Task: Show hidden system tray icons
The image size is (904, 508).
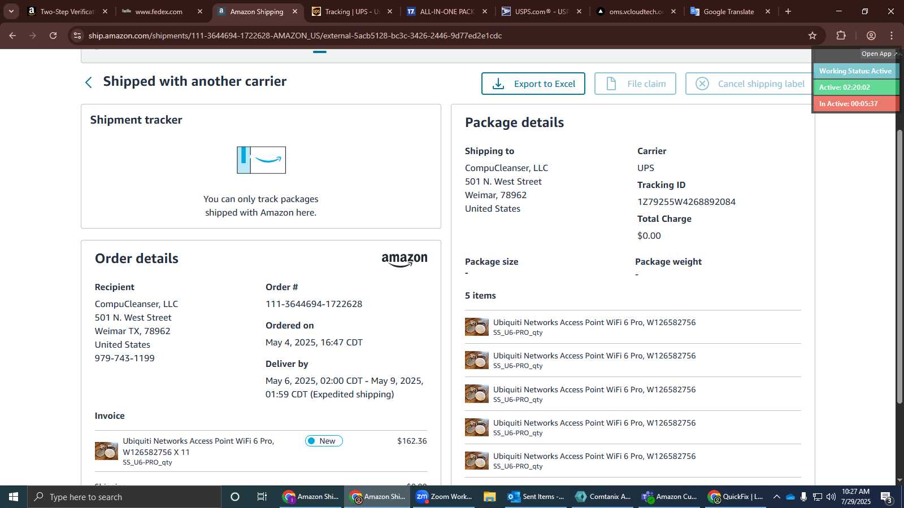Action: 777,497
